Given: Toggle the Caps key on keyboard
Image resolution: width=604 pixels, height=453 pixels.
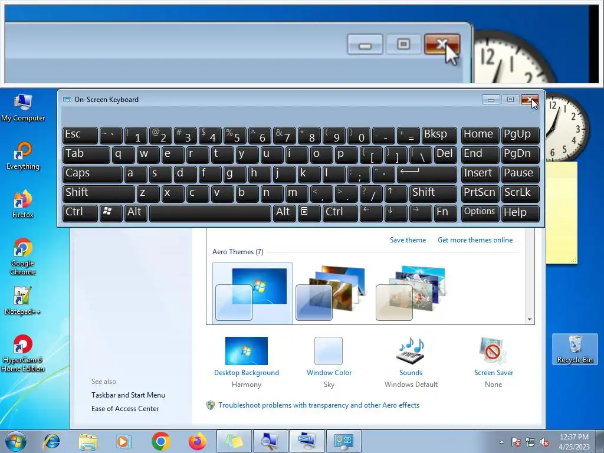Looking at the screenshot, I should pos(92,174).
